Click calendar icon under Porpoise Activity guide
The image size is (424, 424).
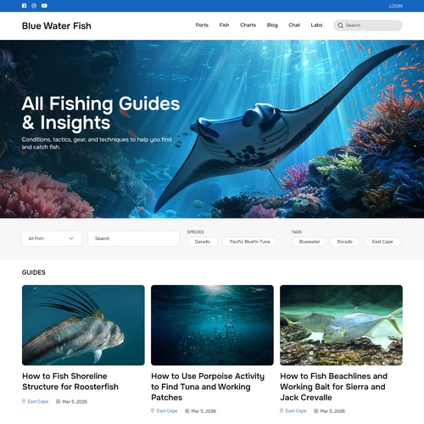click(x=187, y=410)
